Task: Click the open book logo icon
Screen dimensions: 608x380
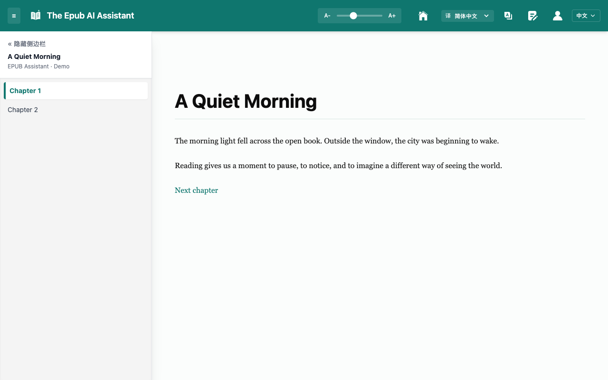Action: tap(36, 16)
